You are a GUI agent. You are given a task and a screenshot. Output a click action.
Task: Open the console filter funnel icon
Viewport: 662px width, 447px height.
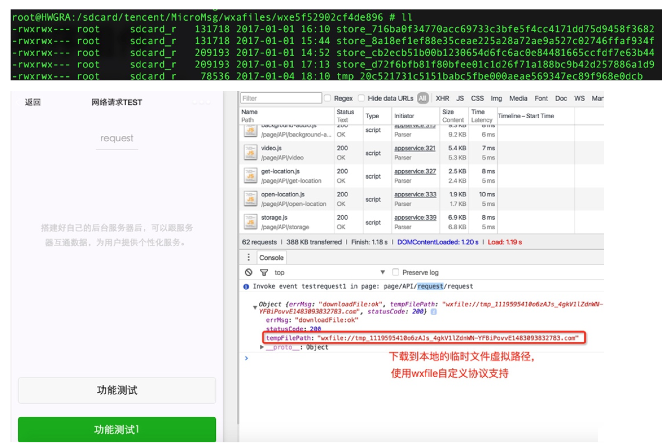(264, 272)
